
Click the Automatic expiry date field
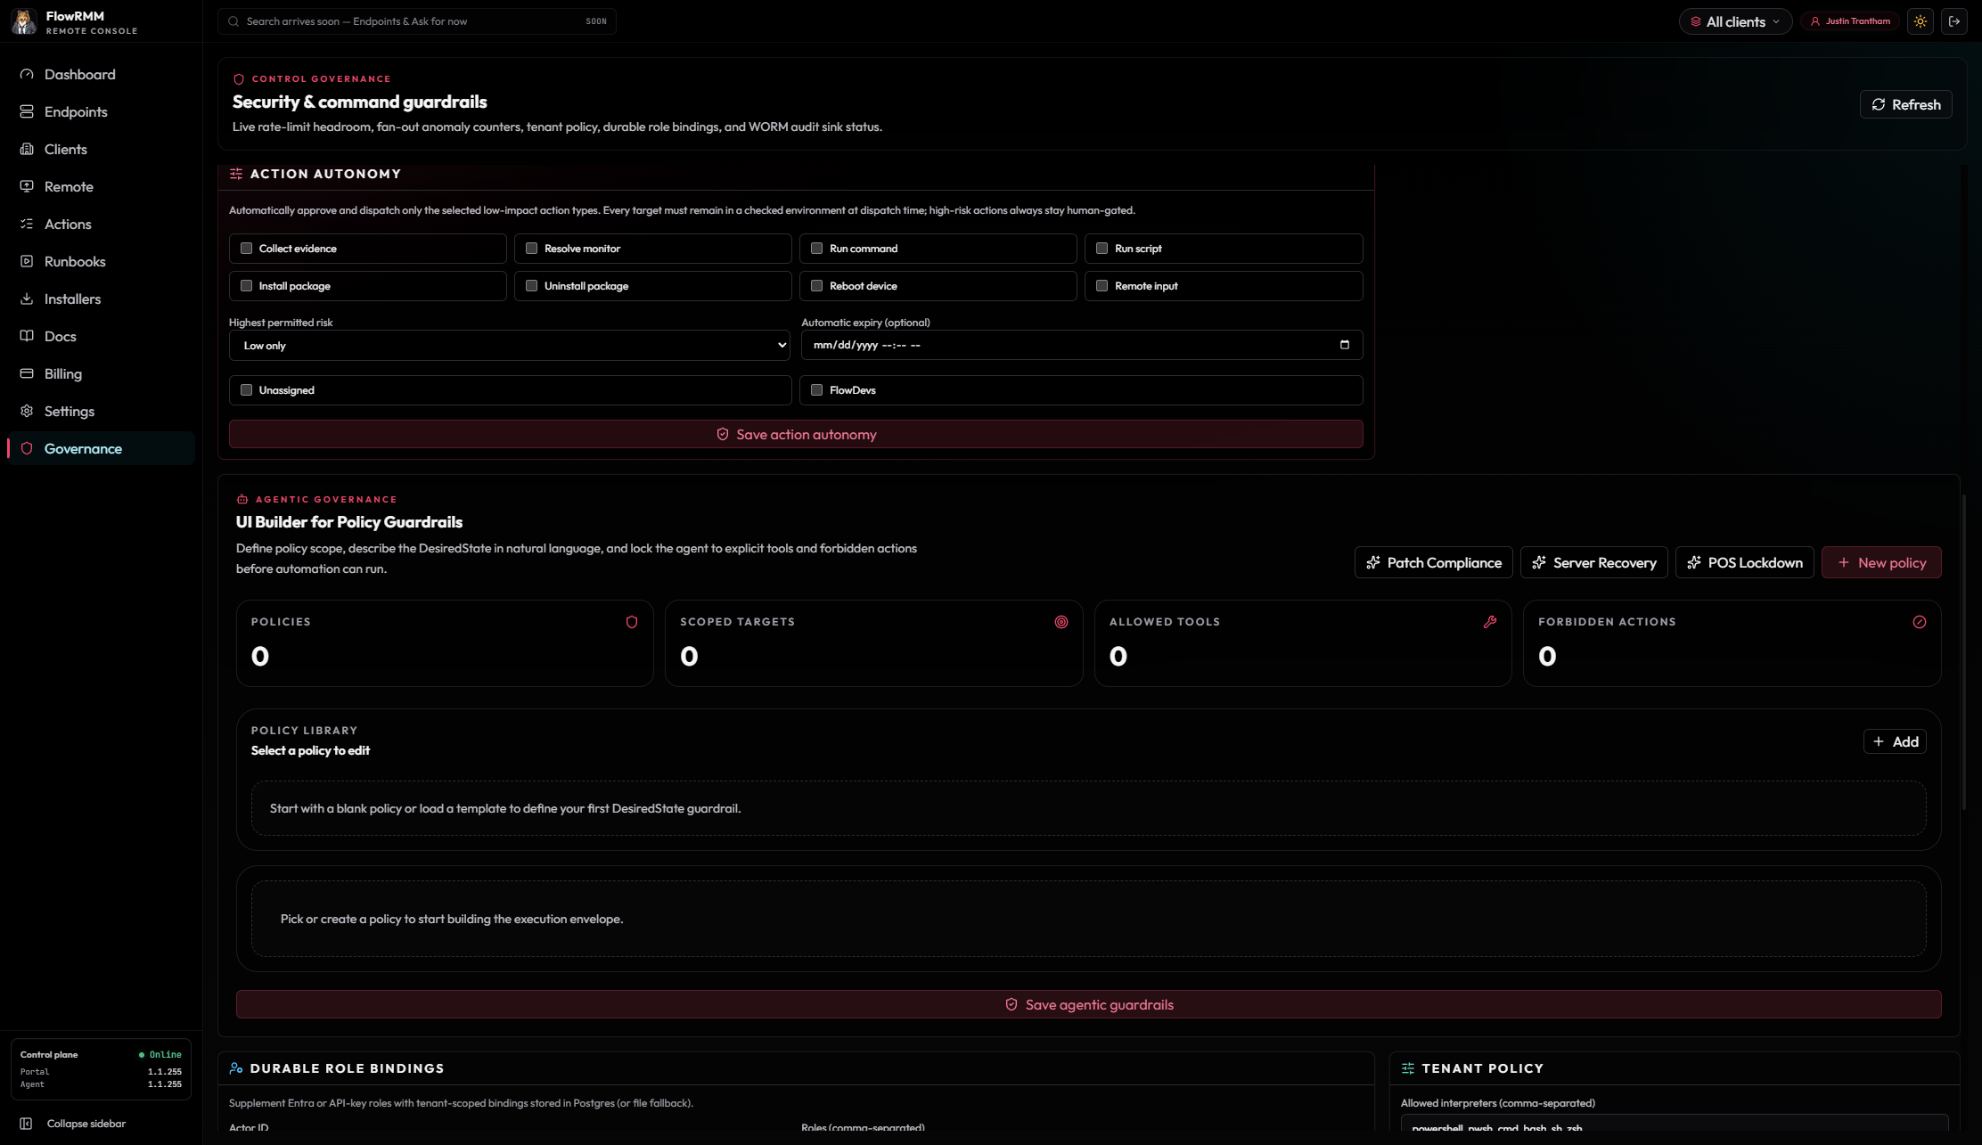[1081, 345]
